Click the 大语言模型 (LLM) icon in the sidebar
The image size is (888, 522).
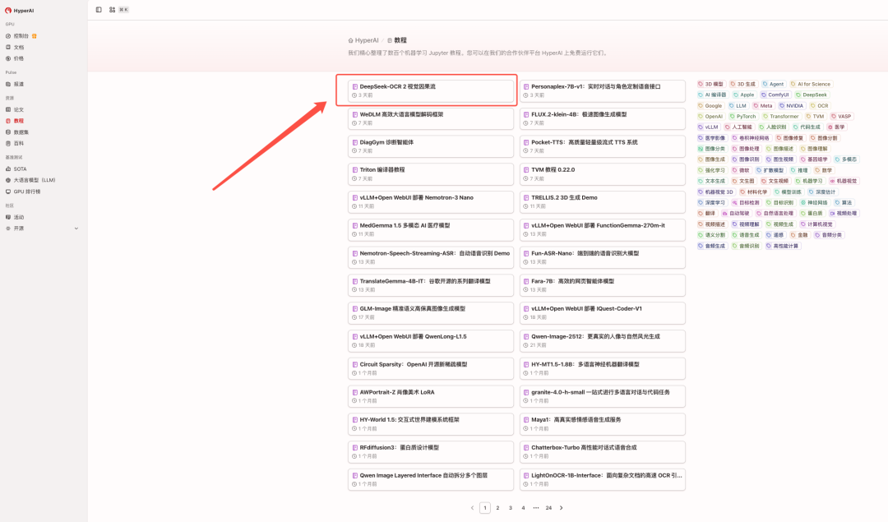click(8, 180)
